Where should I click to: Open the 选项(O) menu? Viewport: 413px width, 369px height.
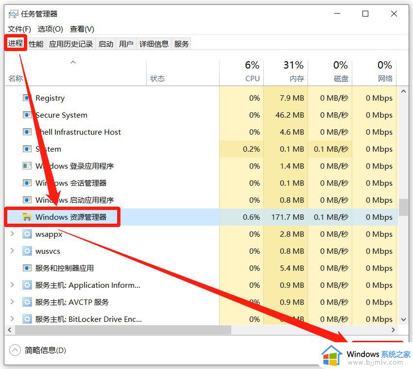[x=51, y=29]
